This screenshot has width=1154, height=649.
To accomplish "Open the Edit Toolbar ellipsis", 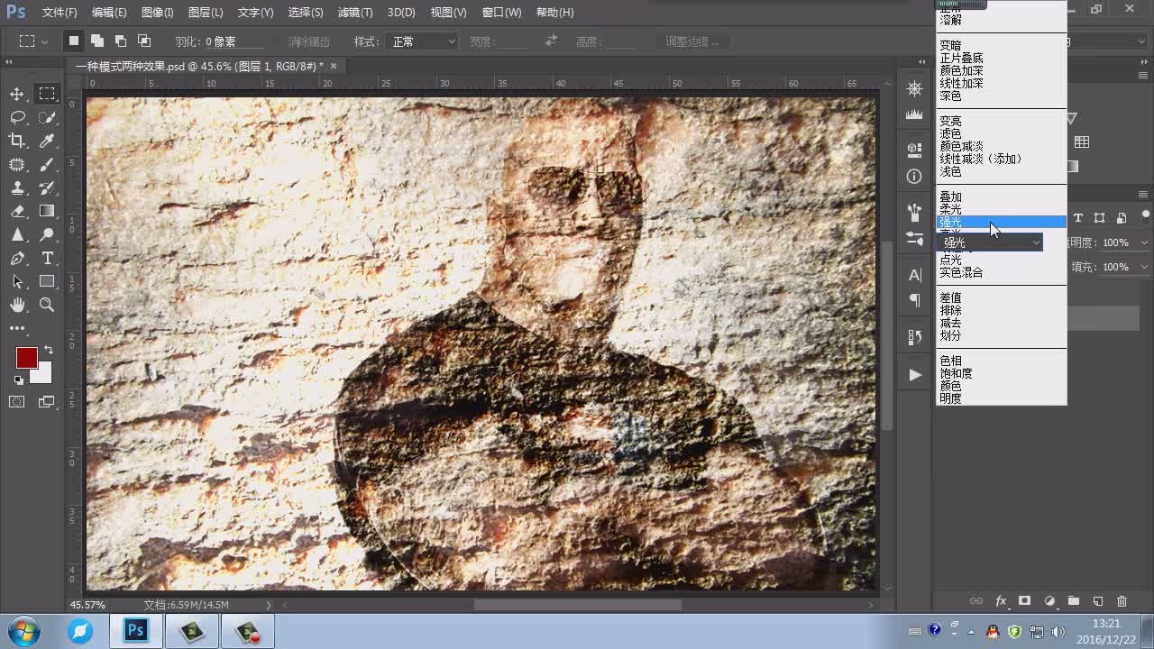I will point(17,329).
